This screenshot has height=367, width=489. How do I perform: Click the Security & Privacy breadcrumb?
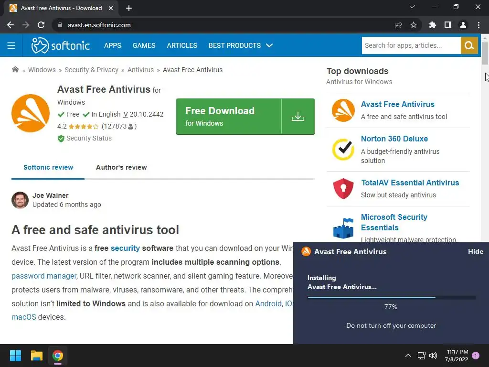point(91,70)
